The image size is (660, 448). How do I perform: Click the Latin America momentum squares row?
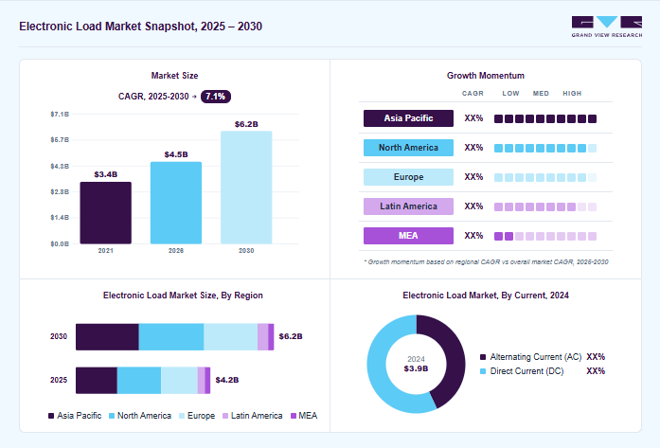coord(545,206)
